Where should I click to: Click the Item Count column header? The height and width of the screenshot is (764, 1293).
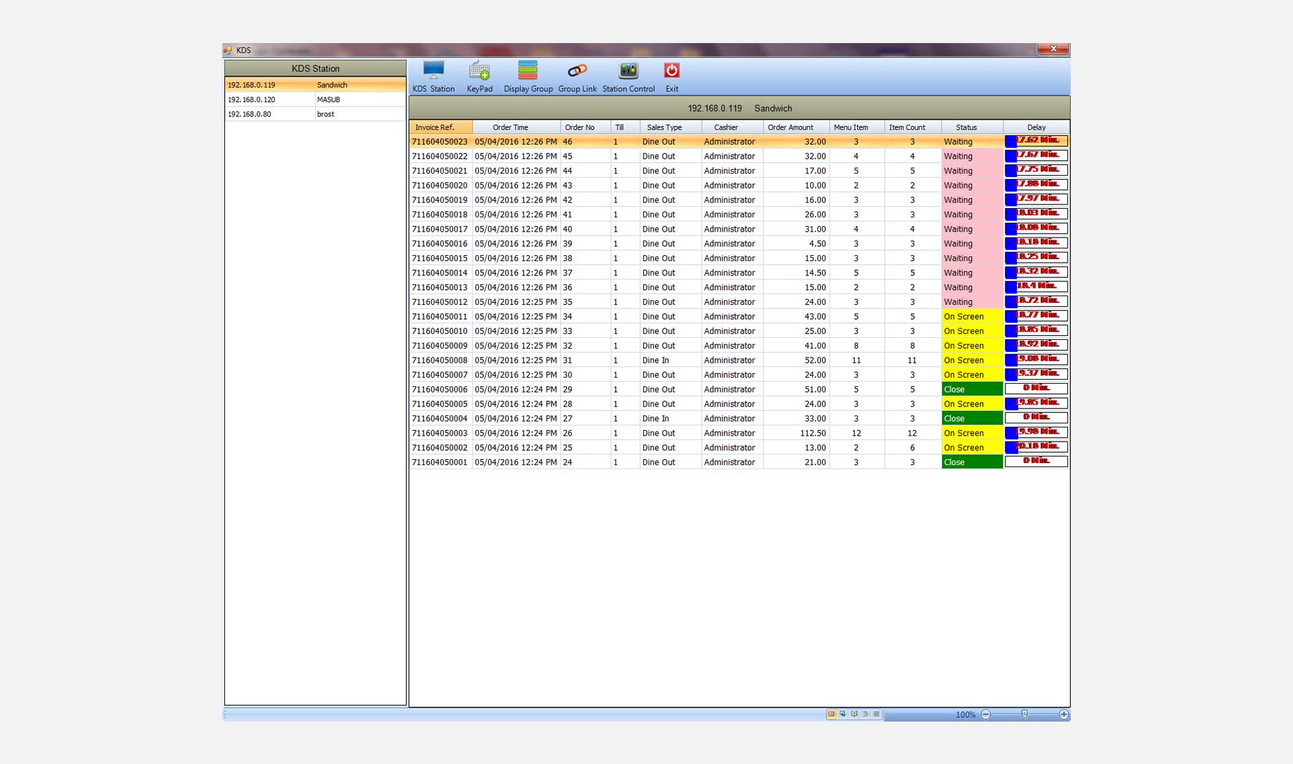tap(913, 127)
